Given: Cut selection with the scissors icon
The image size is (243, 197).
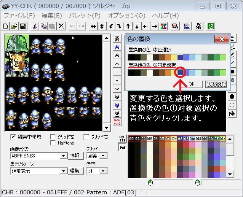Looking at the screenshot, I should pyautogui.click(x=35, y=26).
